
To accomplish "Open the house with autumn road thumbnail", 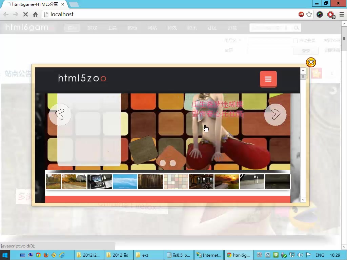I will (x=74, y=181).
